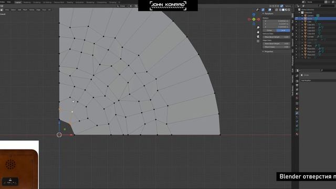Open the Material properties tab icon
Viewport: 336px width, 189px height.
297,134
